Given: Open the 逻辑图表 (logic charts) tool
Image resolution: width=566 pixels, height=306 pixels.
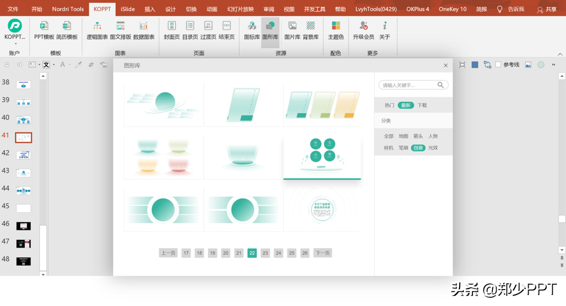Looking at the screenshot, I should coord(97,32).
